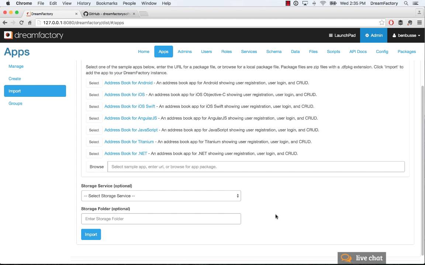The width and height of the screenshot is (425, 265).
Task: Select the Apps tab
Action: pos(163,52)
